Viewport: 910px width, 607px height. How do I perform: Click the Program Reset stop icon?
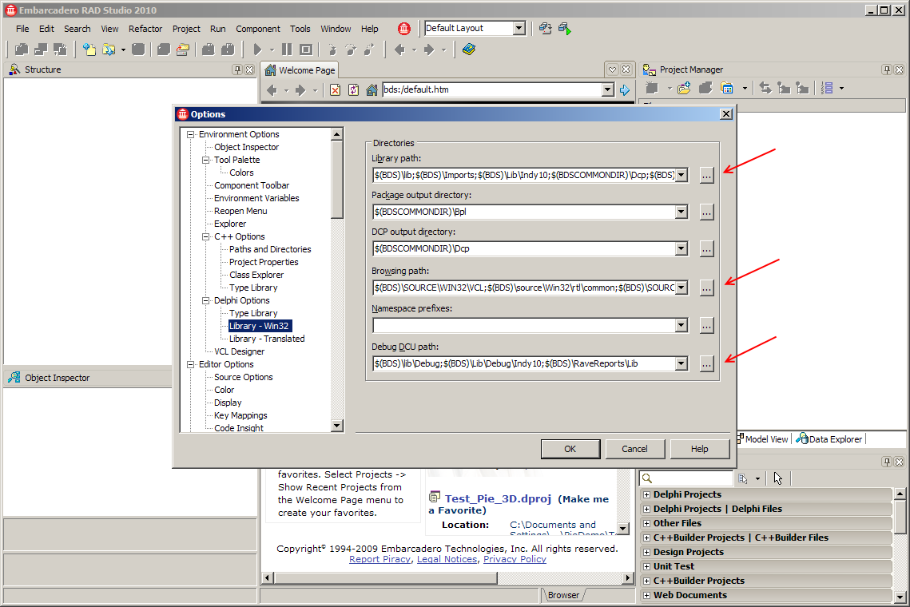[x=306, y=50]
